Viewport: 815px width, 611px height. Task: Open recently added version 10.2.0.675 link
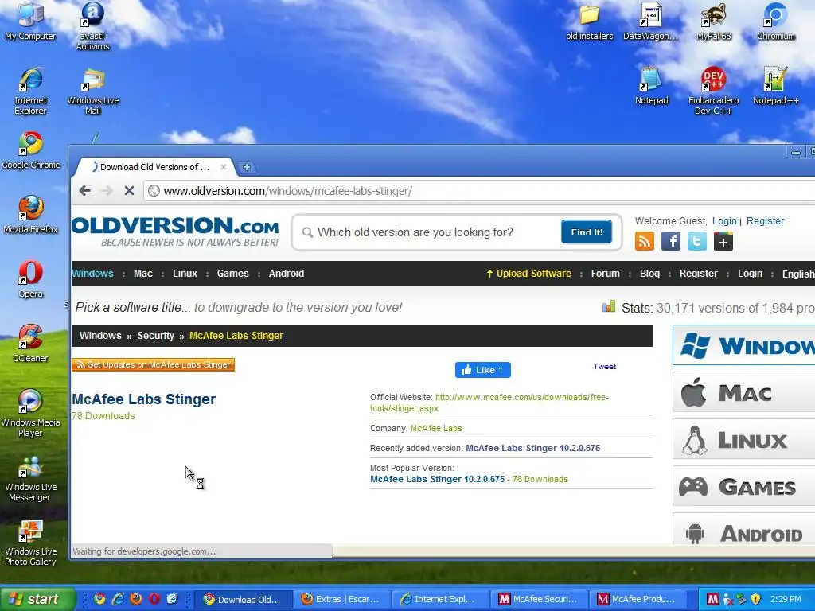click(x=532, y=448)
